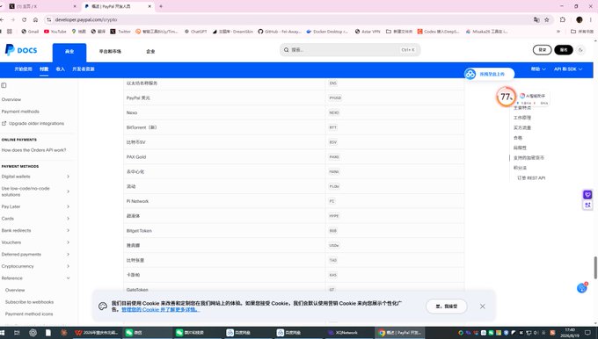Reload the page with refresh icon
This screenshot has height=339, width=598.
pos(24,19)
